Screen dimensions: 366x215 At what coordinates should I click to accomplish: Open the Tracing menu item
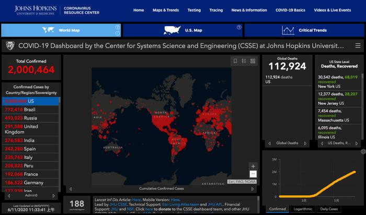tap(216, 10)
